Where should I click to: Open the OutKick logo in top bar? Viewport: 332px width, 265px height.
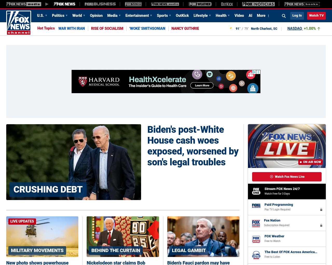[227, 4]
